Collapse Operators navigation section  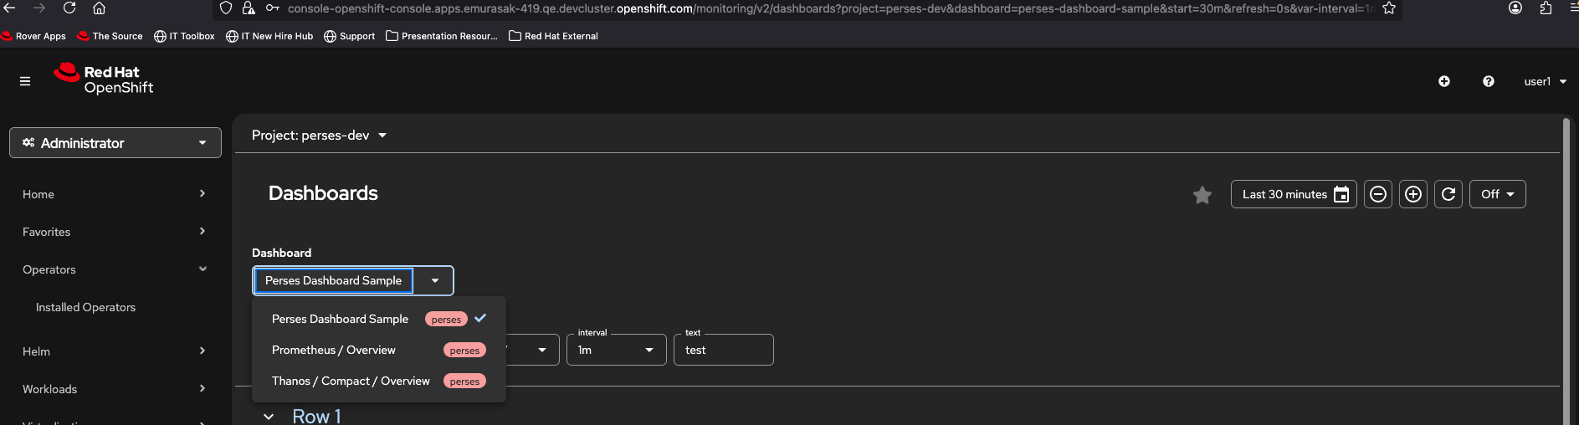click(115, 269)
